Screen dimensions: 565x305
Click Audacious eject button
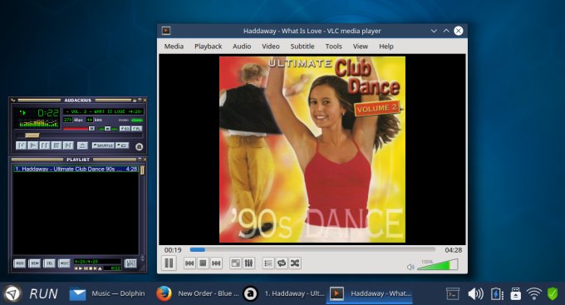click(82, 145)
